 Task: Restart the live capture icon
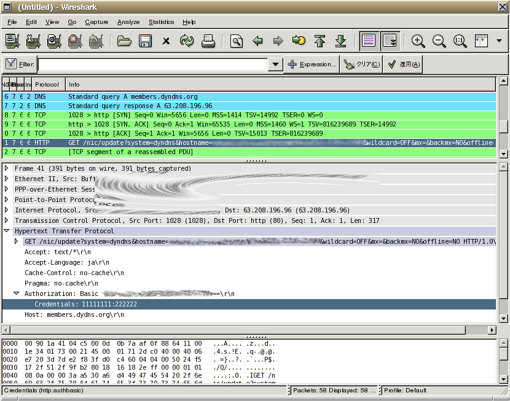pyautogui.click(x=96, y=41)
